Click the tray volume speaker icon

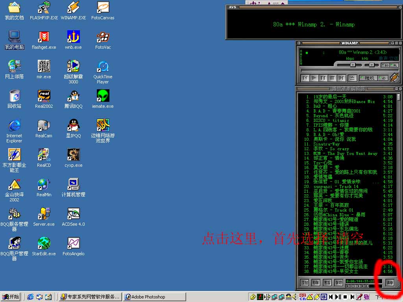click(x=295, y=297)
